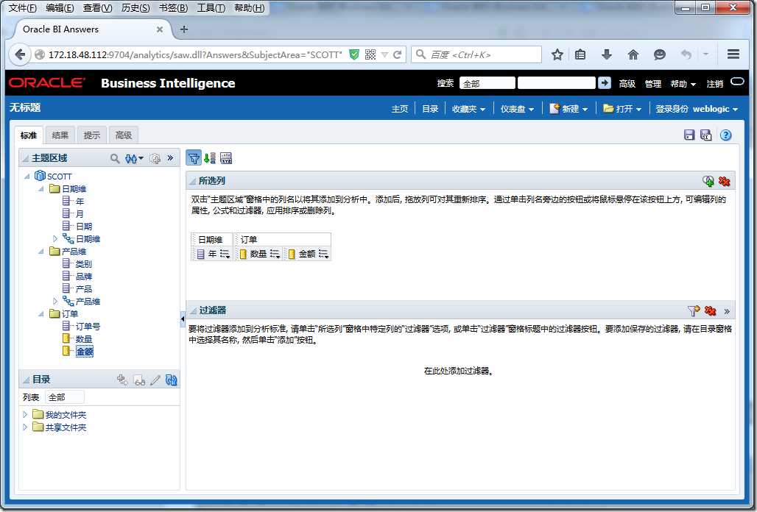
Task: Click the sort icon with green arrow
Action: (x=210, y=157)
